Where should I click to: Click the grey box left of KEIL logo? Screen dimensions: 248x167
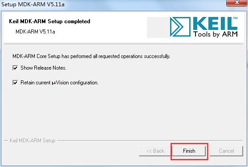(158, 27)
